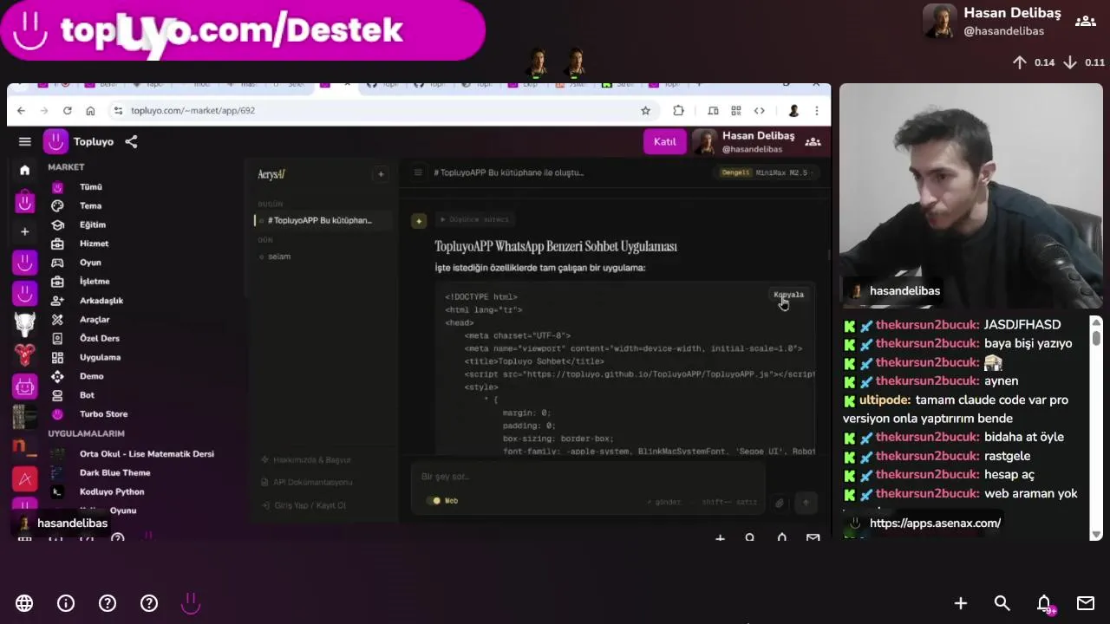The height and width of the screenshot is (624, 1110).
Task: Open messages envelope icon at bottom right
Action: 1086,603
